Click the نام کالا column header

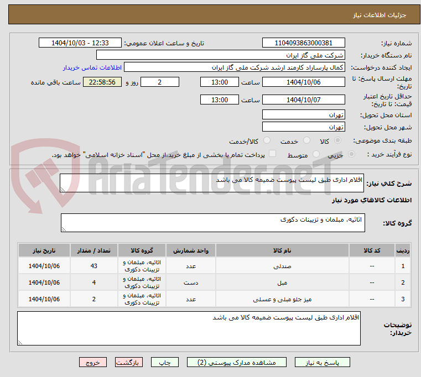pos(282,250)
